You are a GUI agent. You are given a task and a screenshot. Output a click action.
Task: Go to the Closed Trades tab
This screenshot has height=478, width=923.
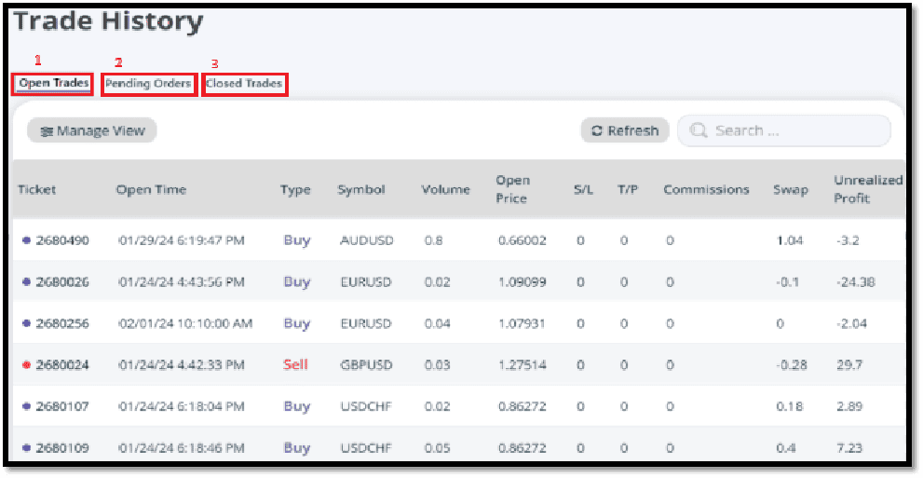coord(244,84)
